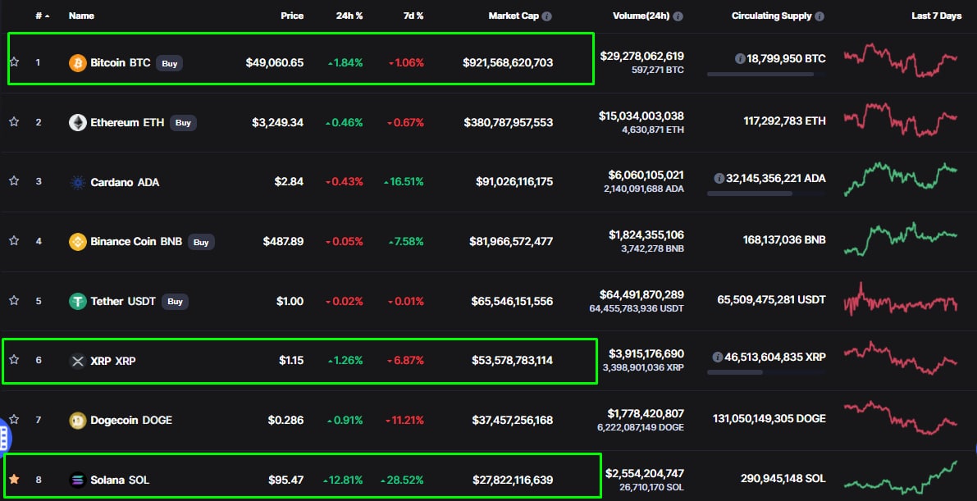Click the XRP logo icon
The width and height of the screenshot is (977, 501).
[78, 361]
